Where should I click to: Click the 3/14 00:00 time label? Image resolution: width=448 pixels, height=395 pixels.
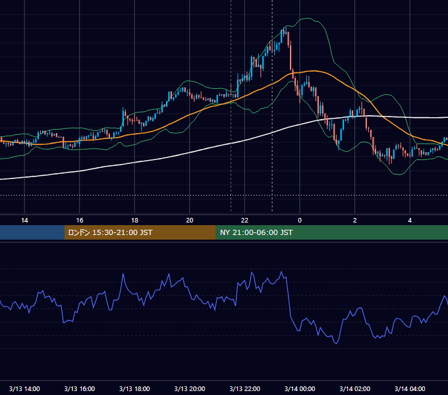(300, 388)
